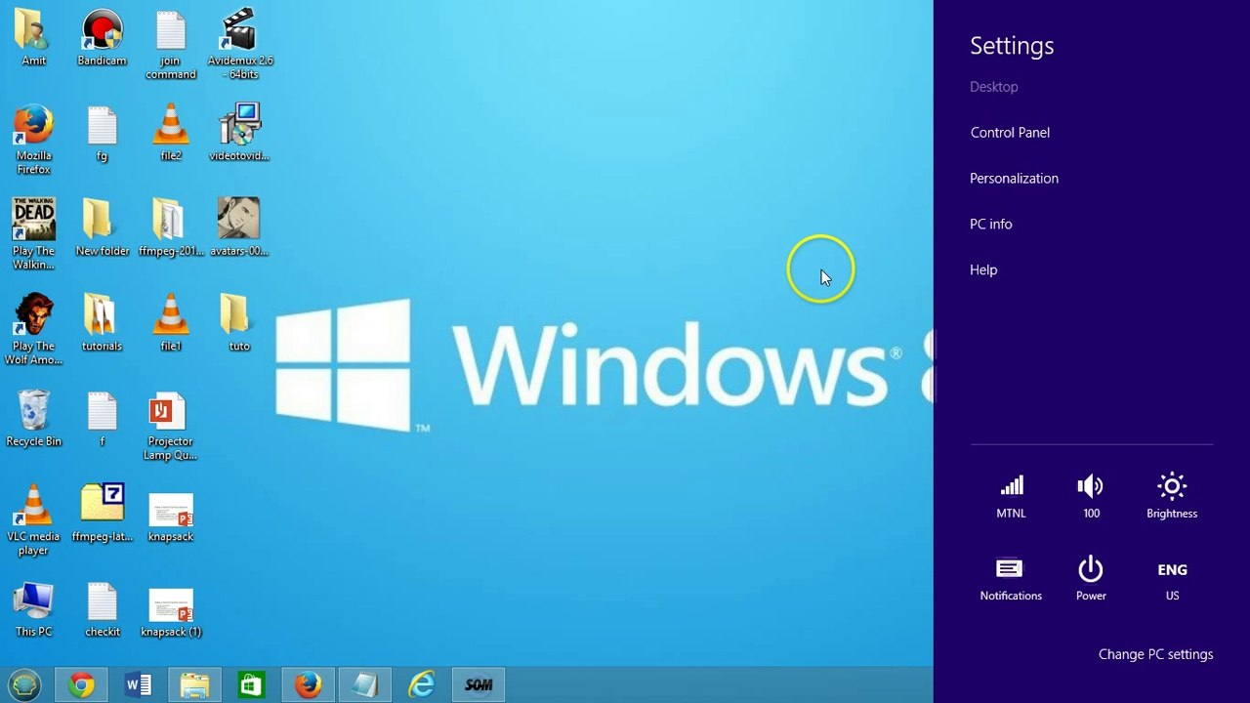1250x703 pixels.
Task: Select the 'tuto' folder on desktop
Action: tap(239, 323)
